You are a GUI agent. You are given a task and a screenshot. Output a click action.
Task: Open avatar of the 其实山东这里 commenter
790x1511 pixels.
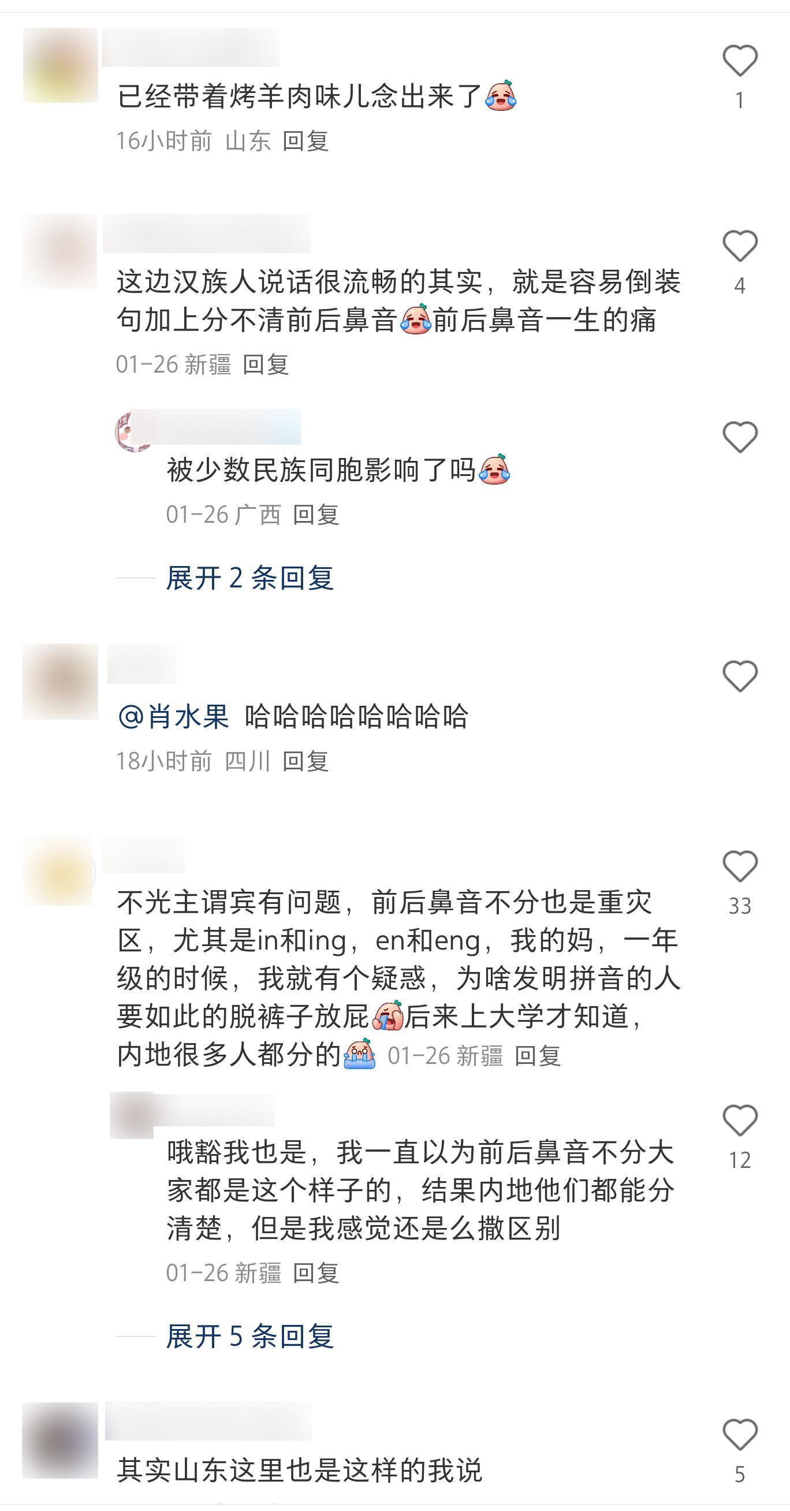61,1441
